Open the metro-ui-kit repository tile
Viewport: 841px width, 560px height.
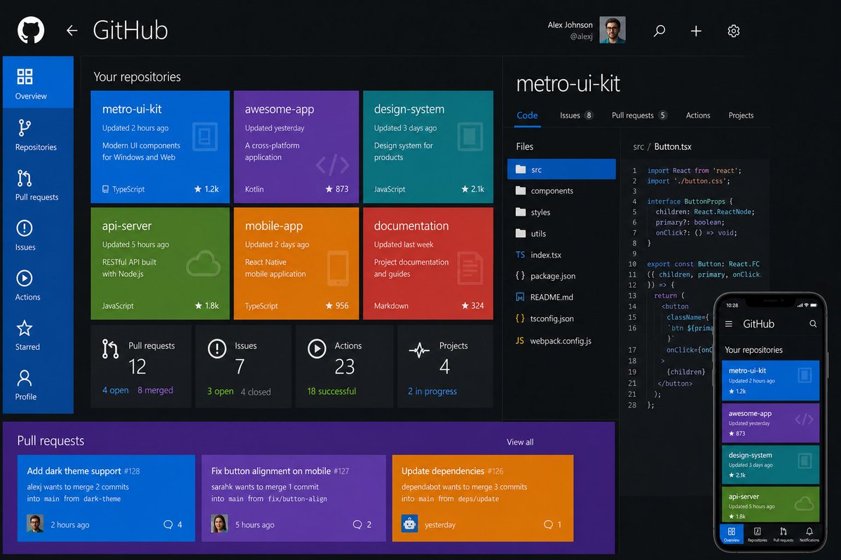tap(160, 146)
